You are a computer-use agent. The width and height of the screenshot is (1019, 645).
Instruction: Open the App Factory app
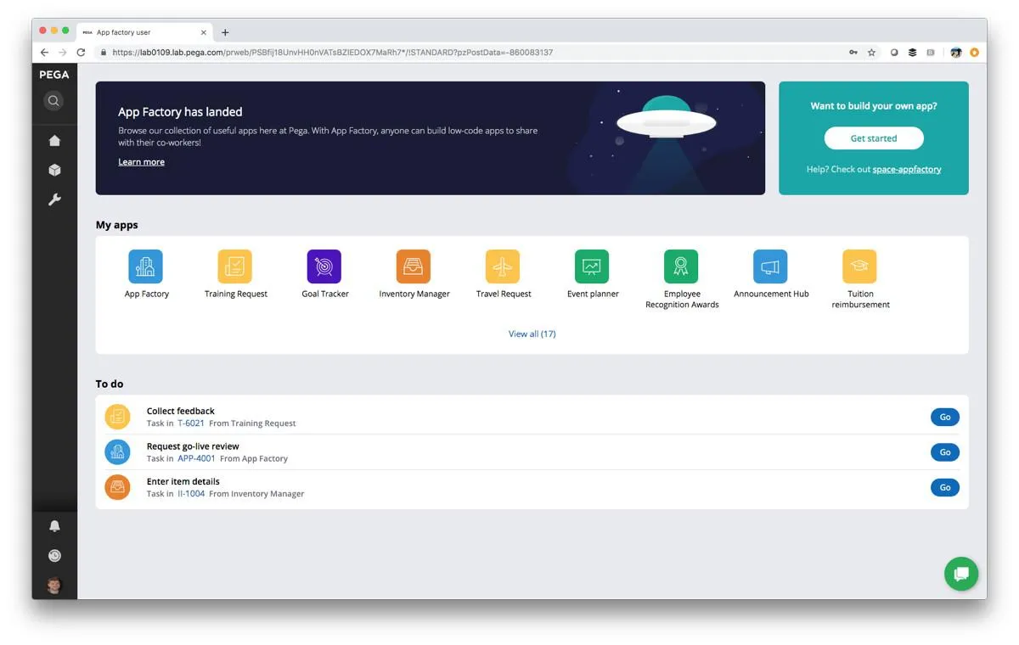click(x=145, y=266)
